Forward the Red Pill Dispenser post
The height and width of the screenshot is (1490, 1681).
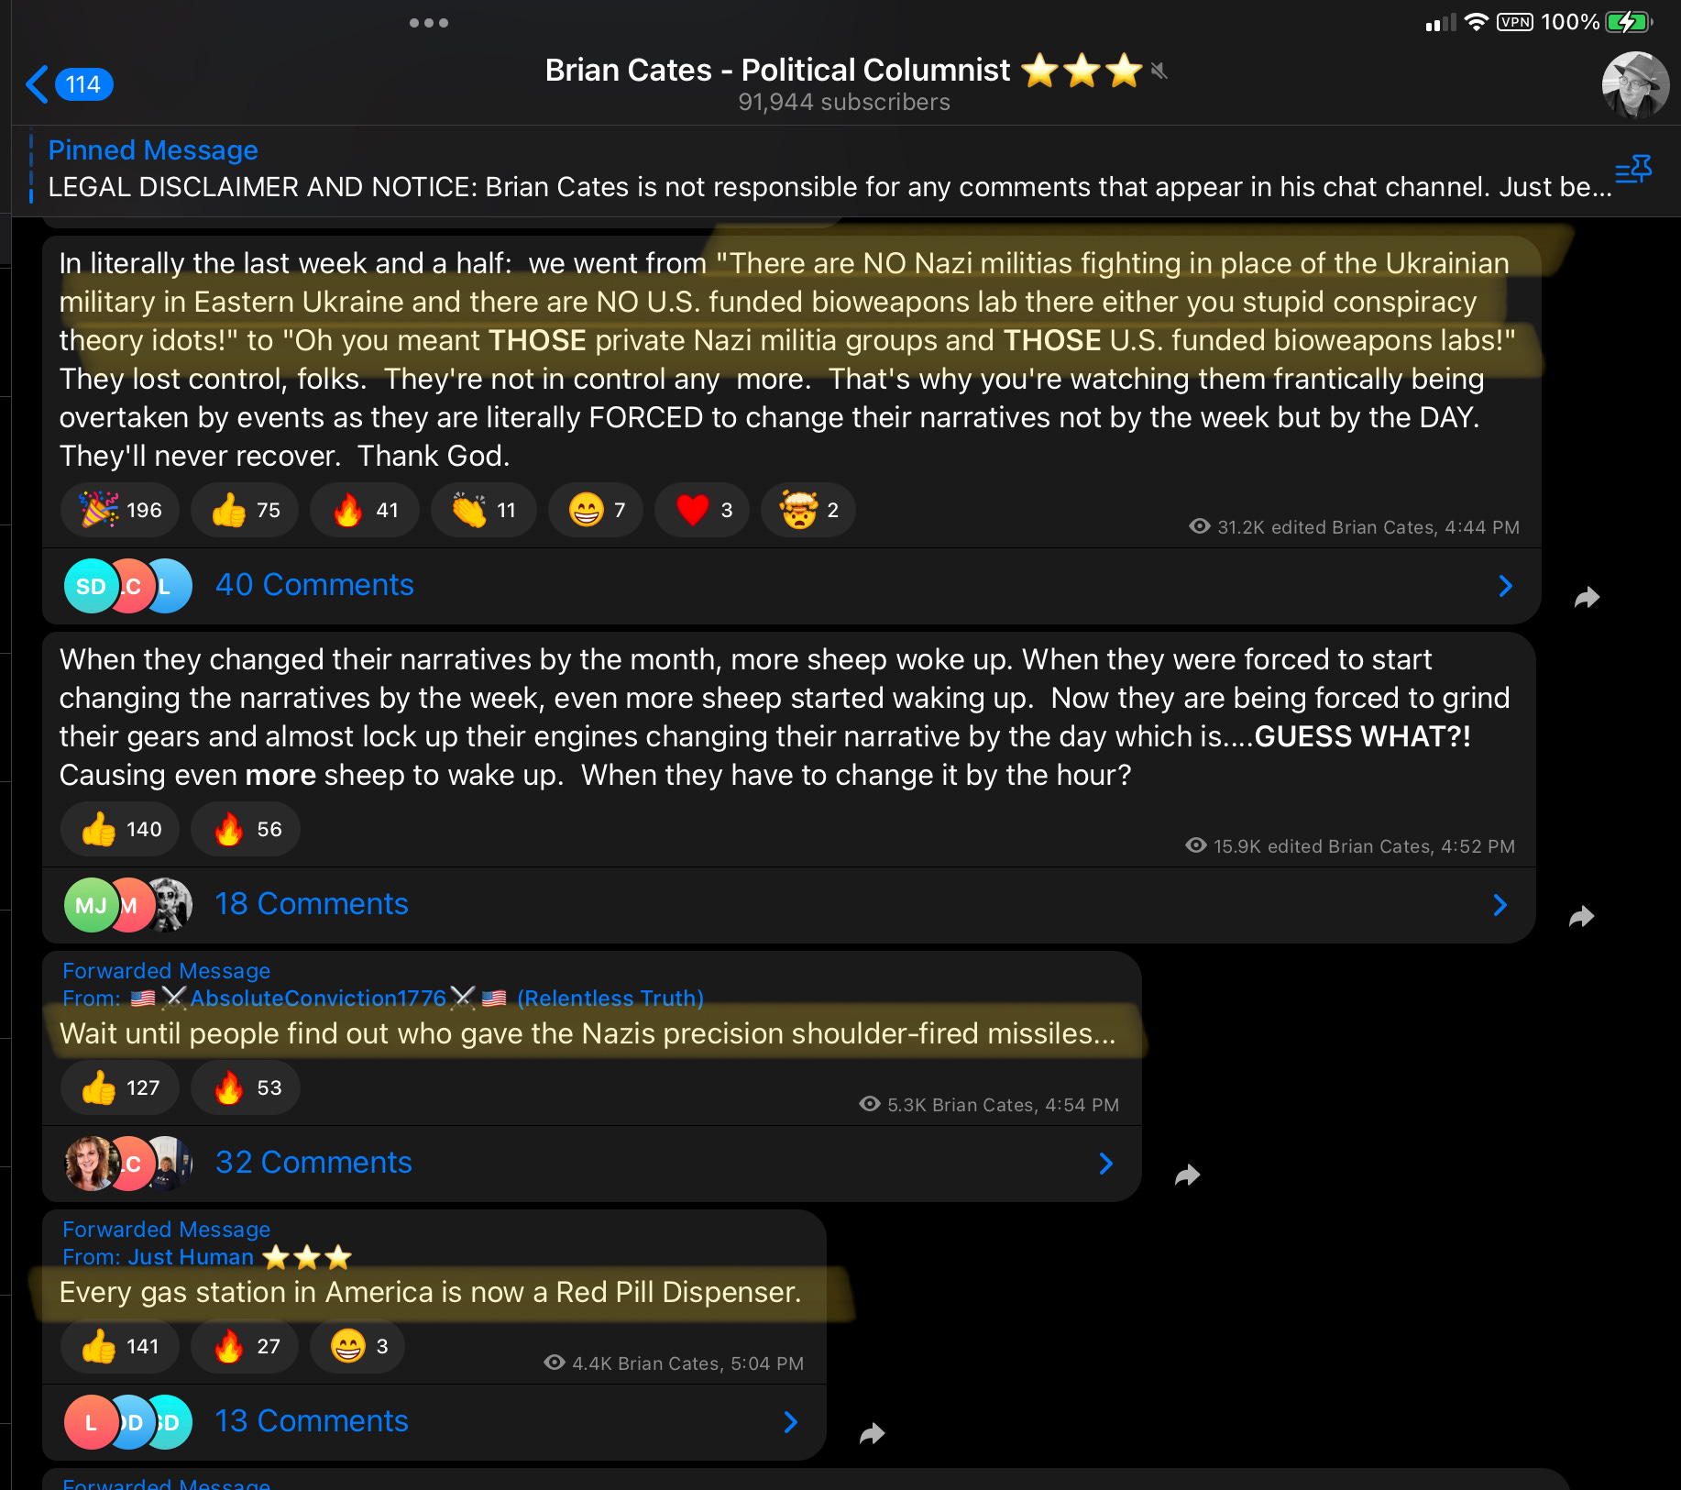(872, 1433)
